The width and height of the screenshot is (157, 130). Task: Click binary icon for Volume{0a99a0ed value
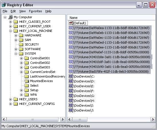tap(71, 42)
